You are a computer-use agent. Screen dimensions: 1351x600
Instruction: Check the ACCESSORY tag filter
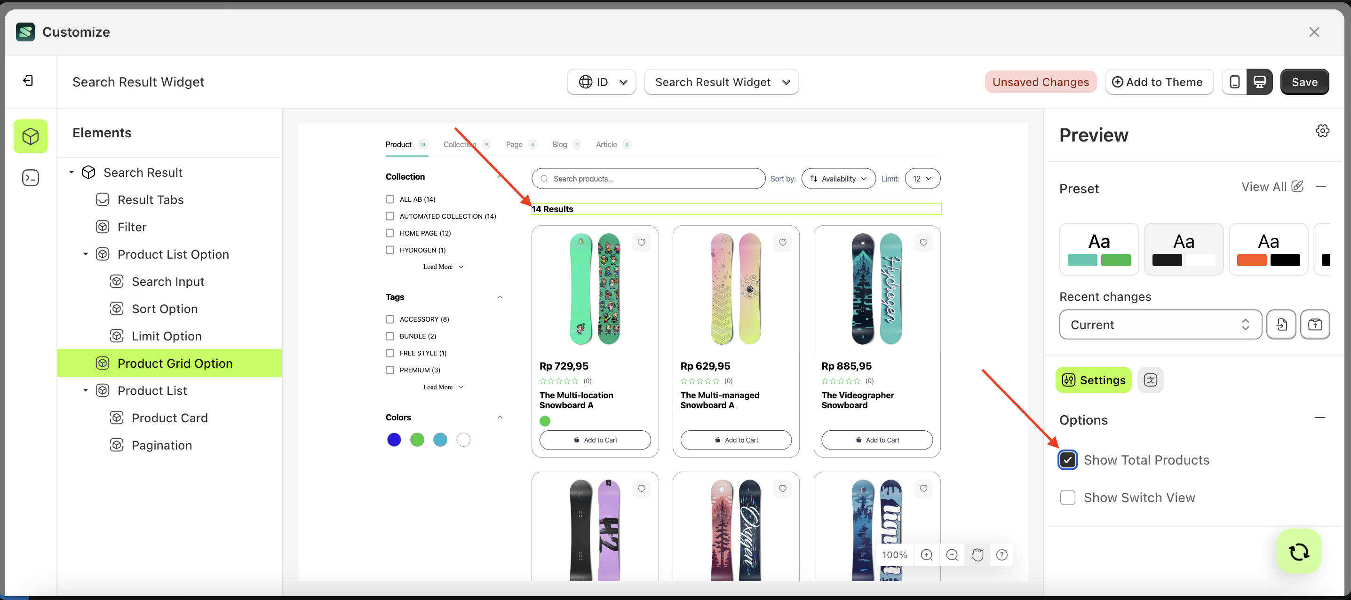click(389, 319)
